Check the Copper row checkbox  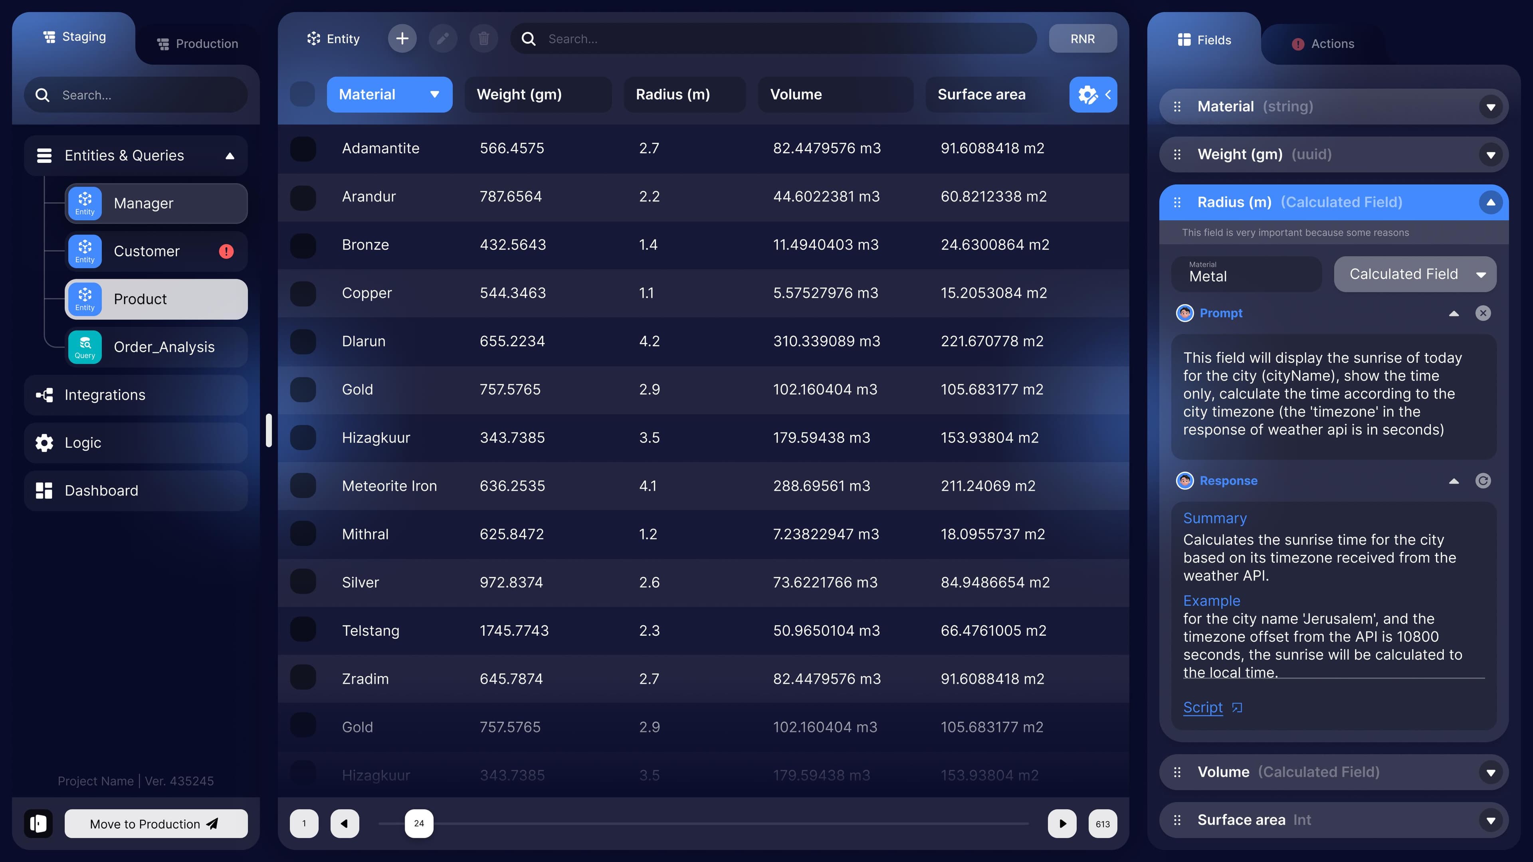[x=303, y=293]
